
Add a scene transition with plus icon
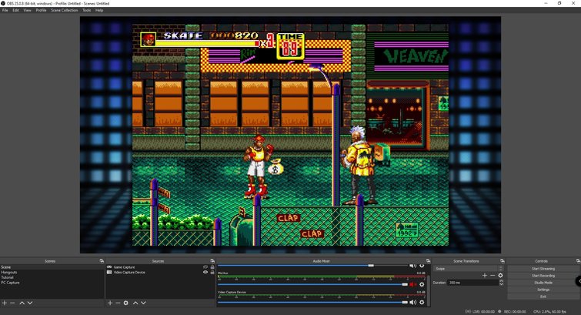(x=485, y=275)
